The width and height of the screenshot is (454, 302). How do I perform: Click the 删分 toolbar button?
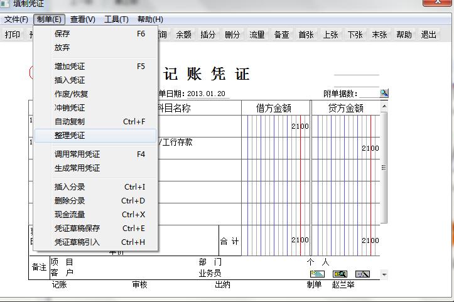tap(232, 35)
